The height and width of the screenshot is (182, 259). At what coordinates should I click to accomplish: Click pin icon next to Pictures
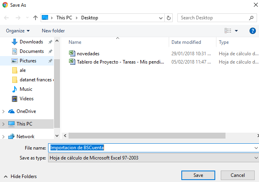click(x=50, y=61)
